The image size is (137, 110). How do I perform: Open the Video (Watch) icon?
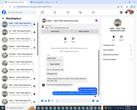[x=68, y=12]
